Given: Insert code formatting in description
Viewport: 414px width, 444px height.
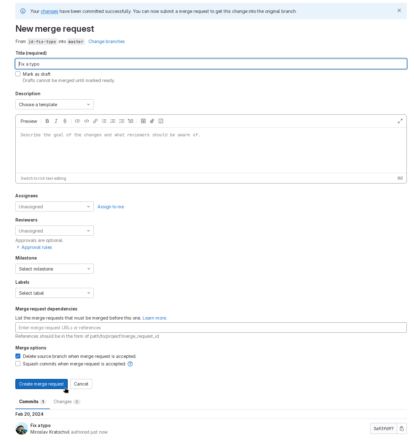Looking at the screenshot, I should (x=87, y=121).
